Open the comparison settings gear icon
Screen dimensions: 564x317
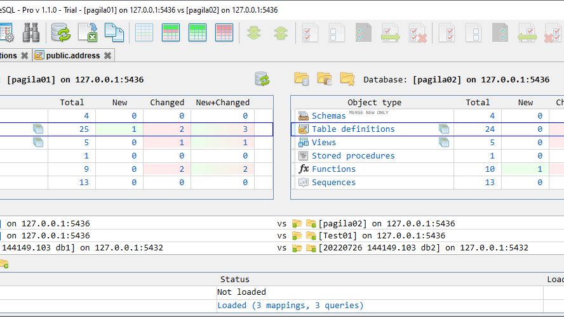pyautogui.click(x=6, y=33)
